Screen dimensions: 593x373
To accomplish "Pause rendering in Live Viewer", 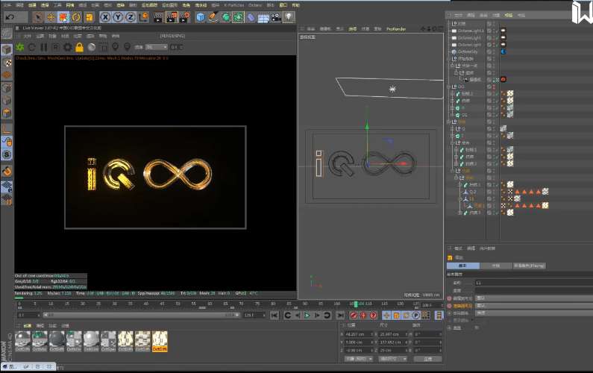I will point(43,48).
